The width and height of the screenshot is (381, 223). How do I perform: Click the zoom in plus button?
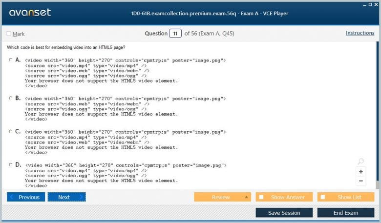coord(361,172)
